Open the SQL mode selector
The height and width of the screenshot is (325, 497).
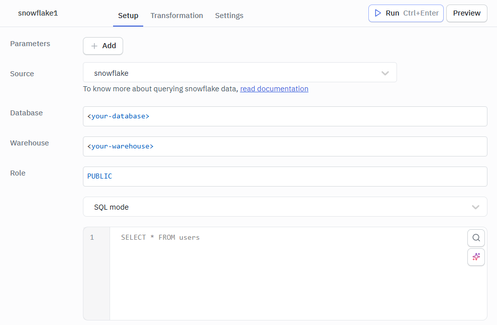point(285,207)
